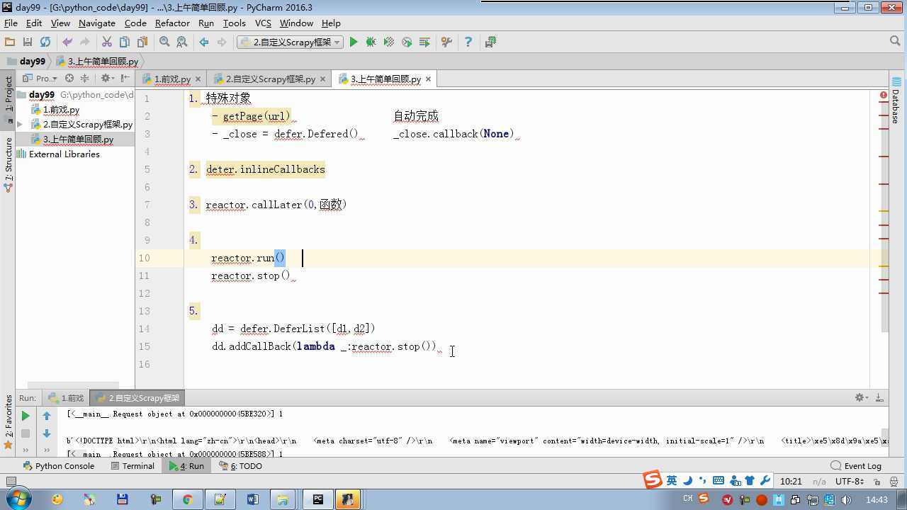Open Help question mark icon
Viewport: 907px width, 510px height.
(x=468, y=42)
